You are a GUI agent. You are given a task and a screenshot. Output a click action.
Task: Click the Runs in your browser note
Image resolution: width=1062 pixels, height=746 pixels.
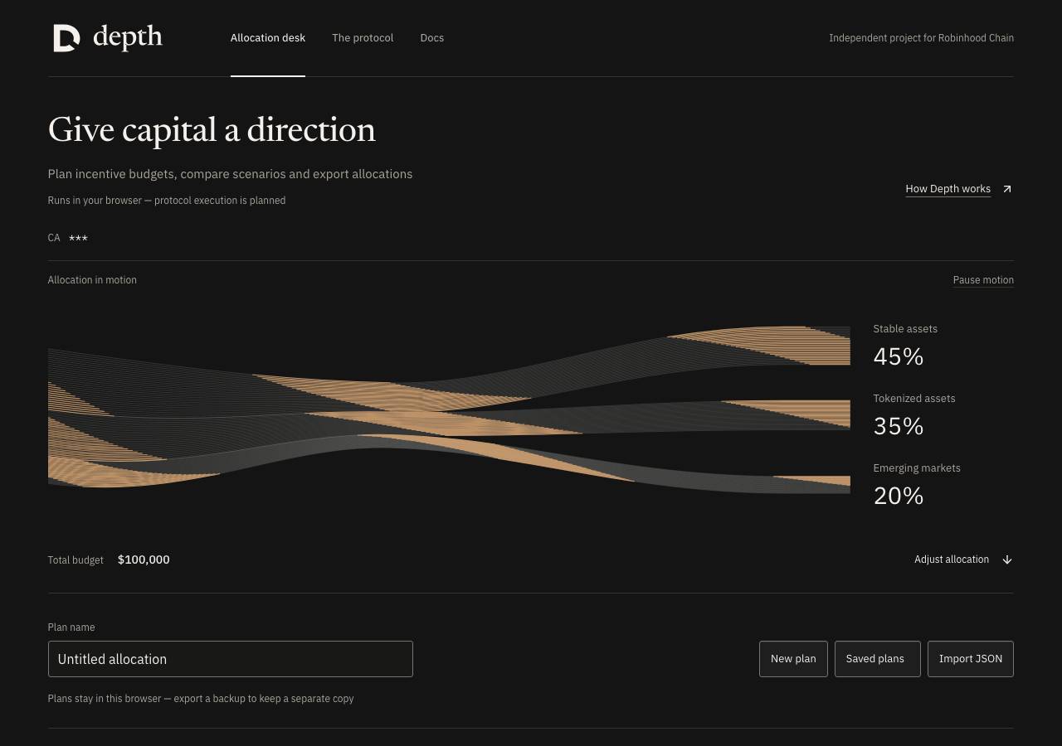tap(167, 201)
